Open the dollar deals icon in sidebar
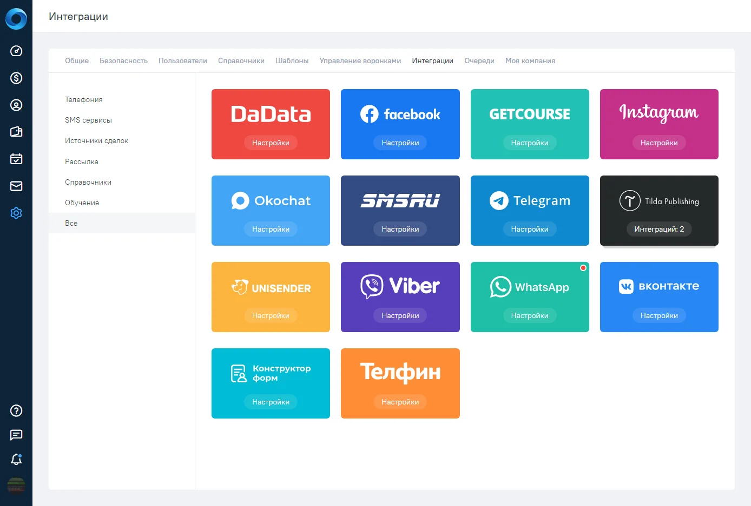The image size is (751, 506). coord(16,78)
